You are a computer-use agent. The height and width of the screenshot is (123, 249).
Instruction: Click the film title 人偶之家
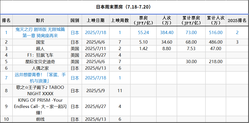coord(40,68)
